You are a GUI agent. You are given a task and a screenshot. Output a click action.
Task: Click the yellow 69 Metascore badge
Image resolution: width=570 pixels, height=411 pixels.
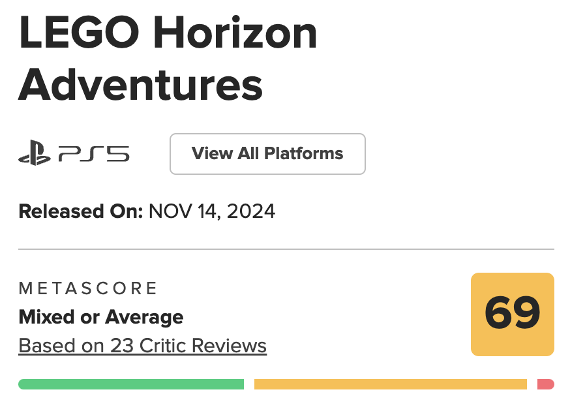(x=512, y=314)
